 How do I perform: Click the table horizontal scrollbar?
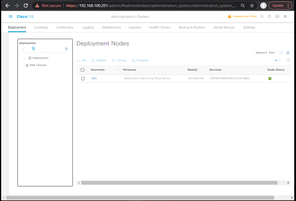[x=179, y=183]
